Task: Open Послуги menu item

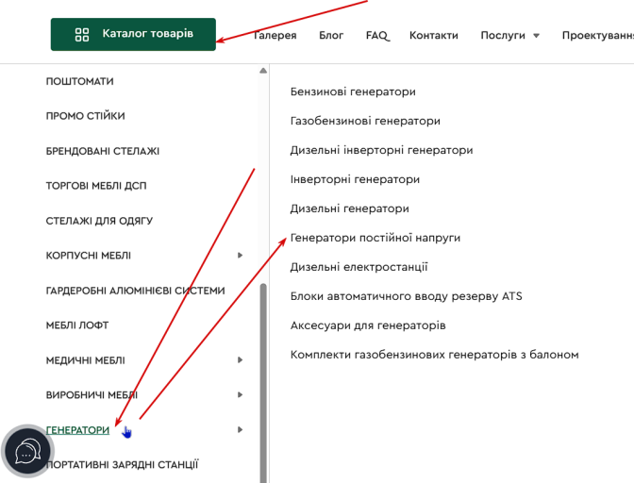Action: (503, 36)
